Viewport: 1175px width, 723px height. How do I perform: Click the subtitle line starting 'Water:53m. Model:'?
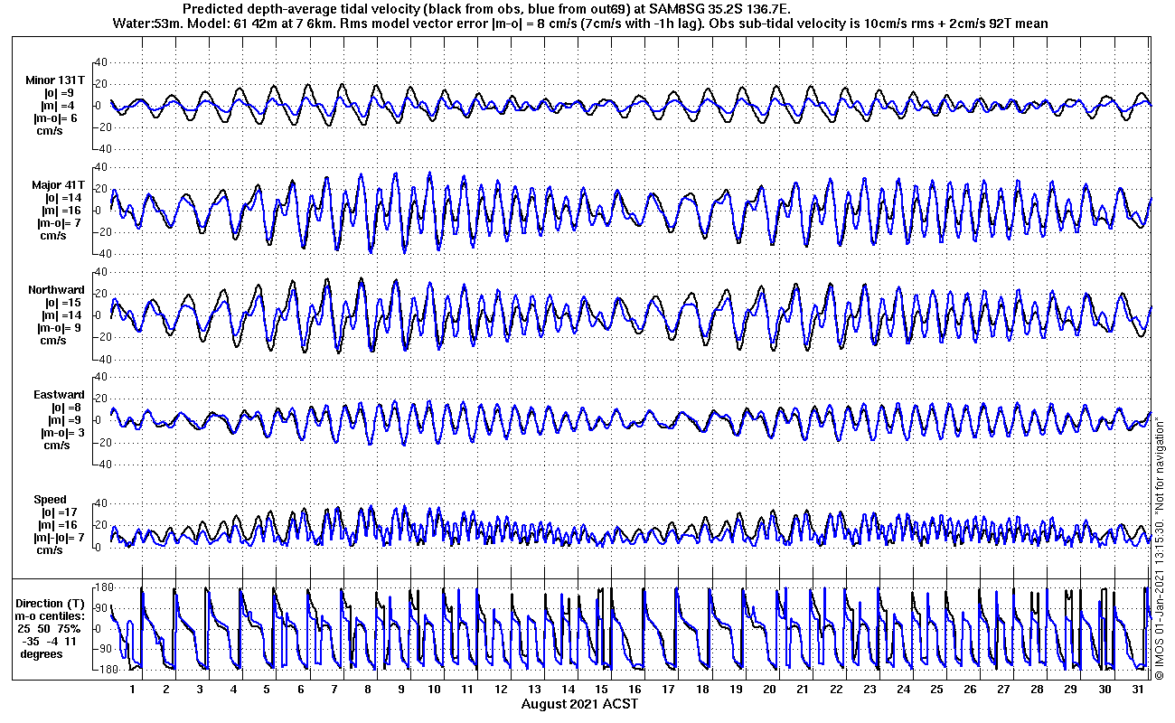click(580, 23)
